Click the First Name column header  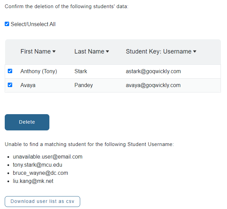coord(38,51)
